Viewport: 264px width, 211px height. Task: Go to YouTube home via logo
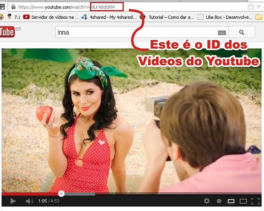7,32
